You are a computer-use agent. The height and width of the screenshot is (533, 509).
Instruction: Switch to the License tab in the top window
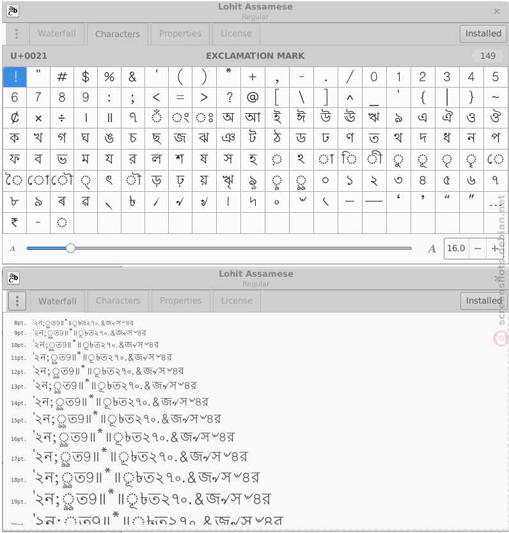(x=237, y=34)
